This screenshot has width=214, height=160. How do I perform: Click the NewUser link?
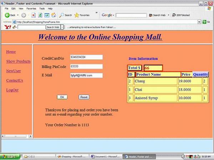point(14,71)
